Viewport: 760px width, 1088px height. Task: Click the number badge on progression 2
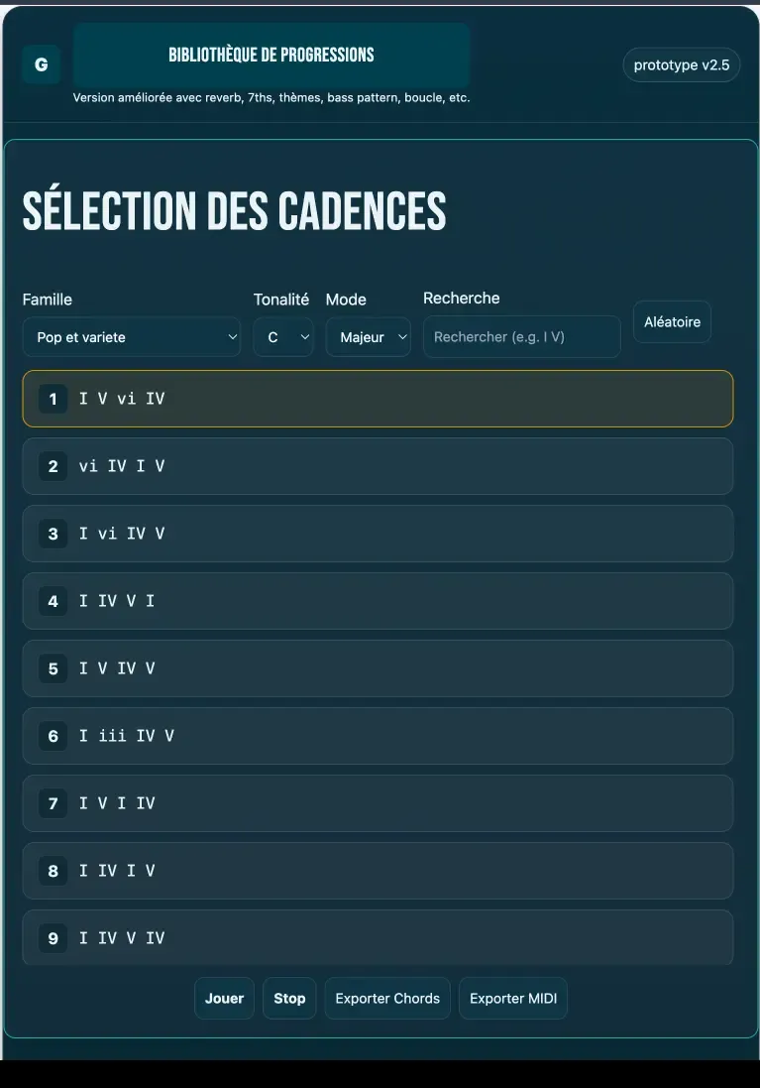53,466
